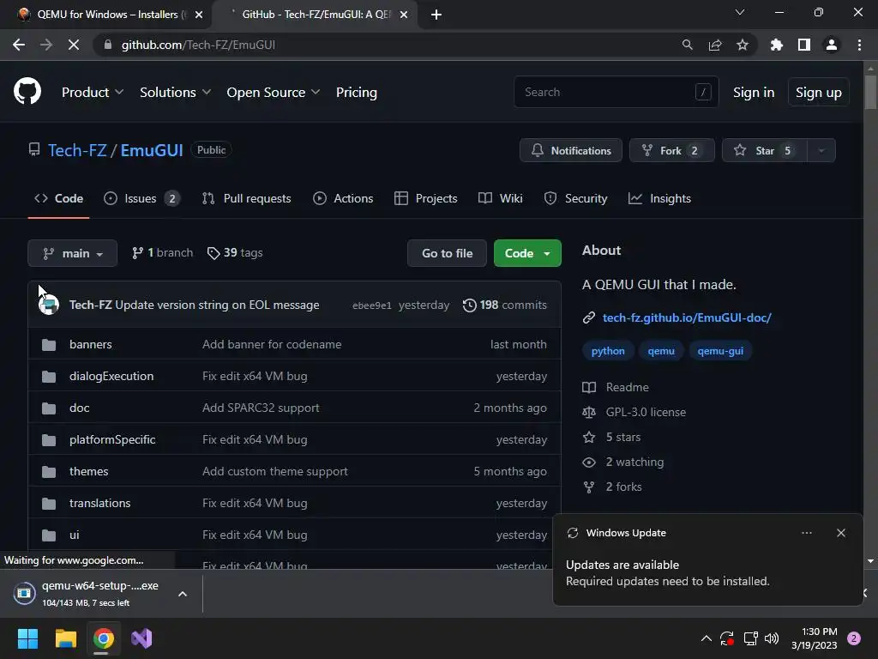Switch to the QEMU for Windows tab
Image resolution: width=878 pixels, height=659 pixels.
pyautogui.click(x=106, y=15)
